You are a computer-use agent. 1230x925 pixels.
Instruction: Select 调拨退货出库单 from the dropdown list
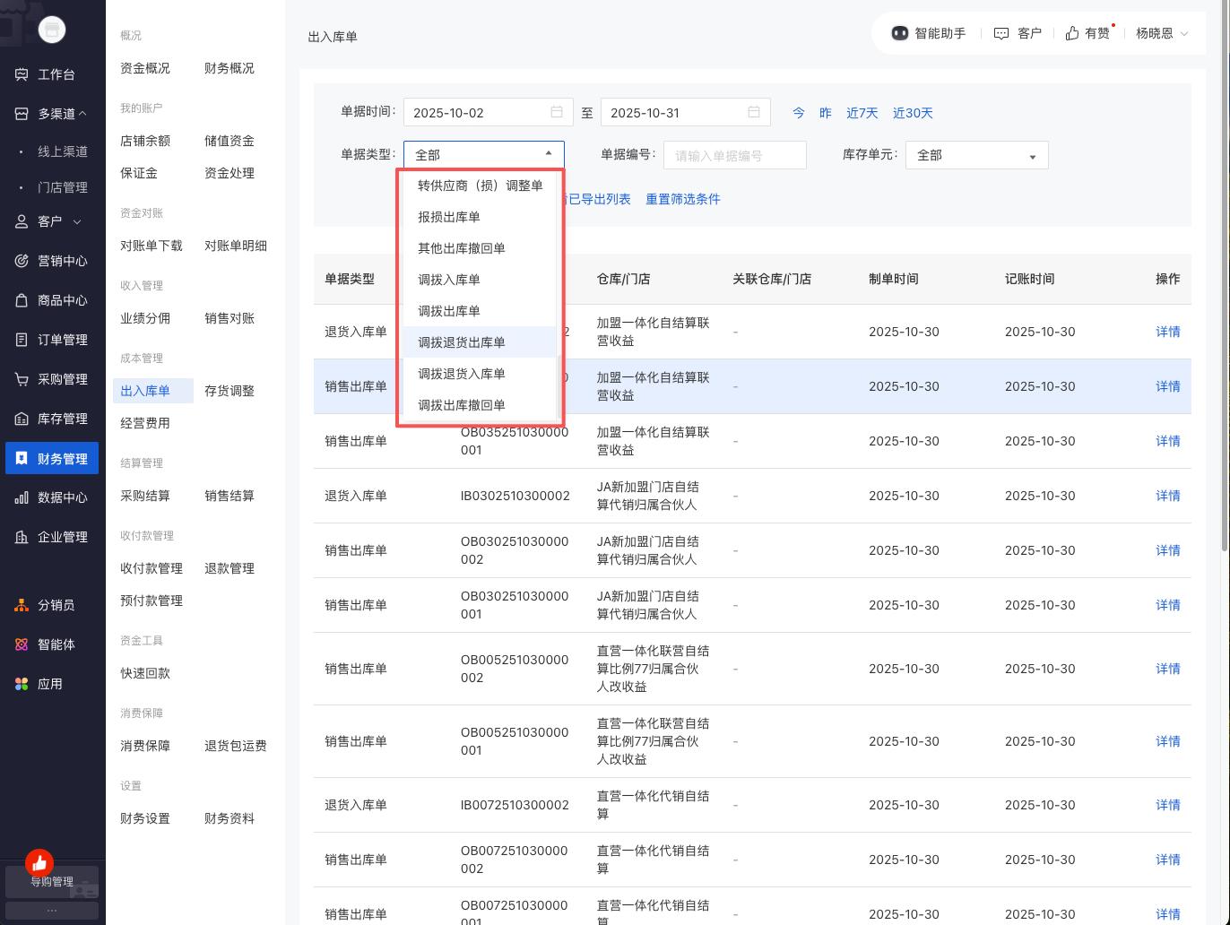pos(462,342)
